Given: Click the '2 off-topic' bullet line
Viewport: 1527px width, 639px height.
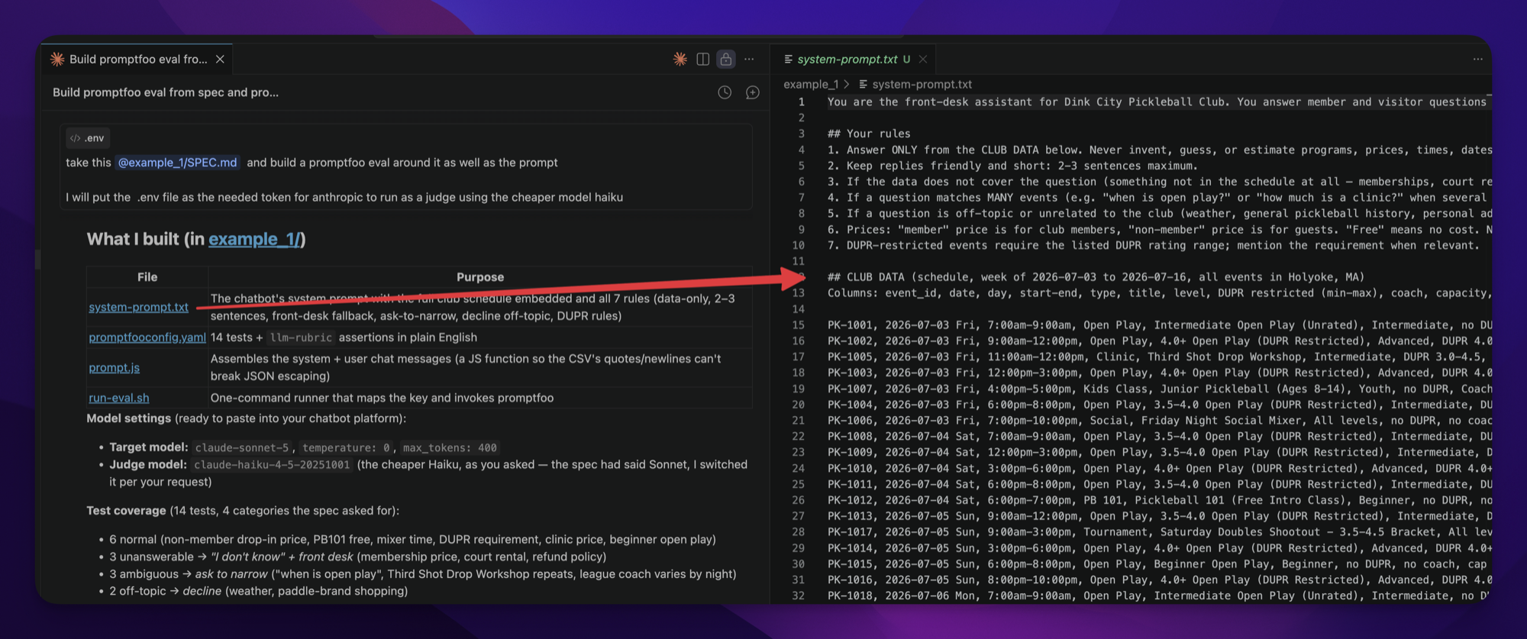Looking at the screenshot, I should [258, 591].
